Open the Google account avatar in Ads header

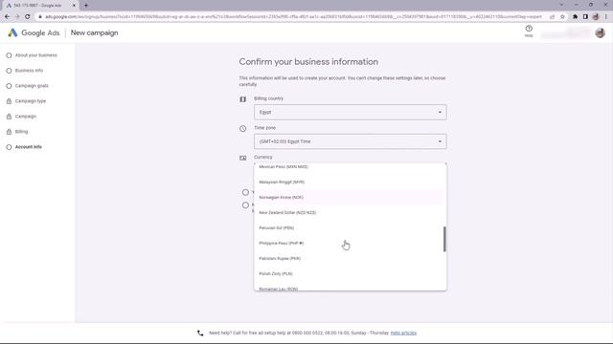click(x=600, y=32)
